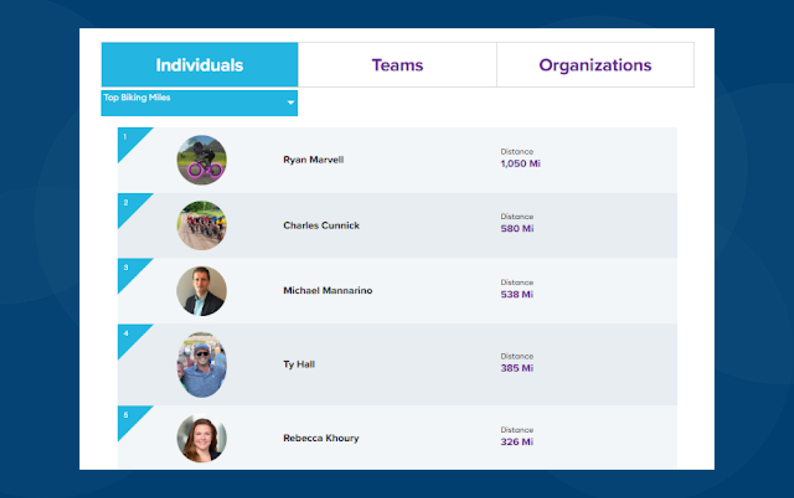Viewport: 794px width, 498px height.
Task: Open the Organizations tab
Action: pyautogui.click(x=595, y=65)
